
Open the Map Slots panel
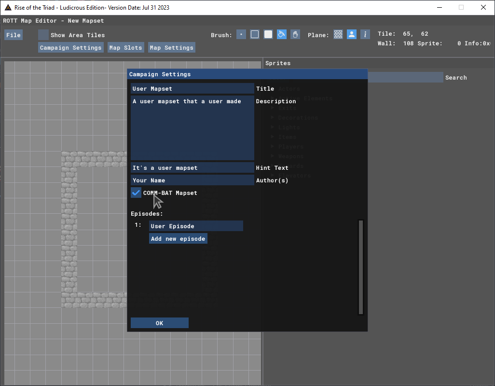125,48
